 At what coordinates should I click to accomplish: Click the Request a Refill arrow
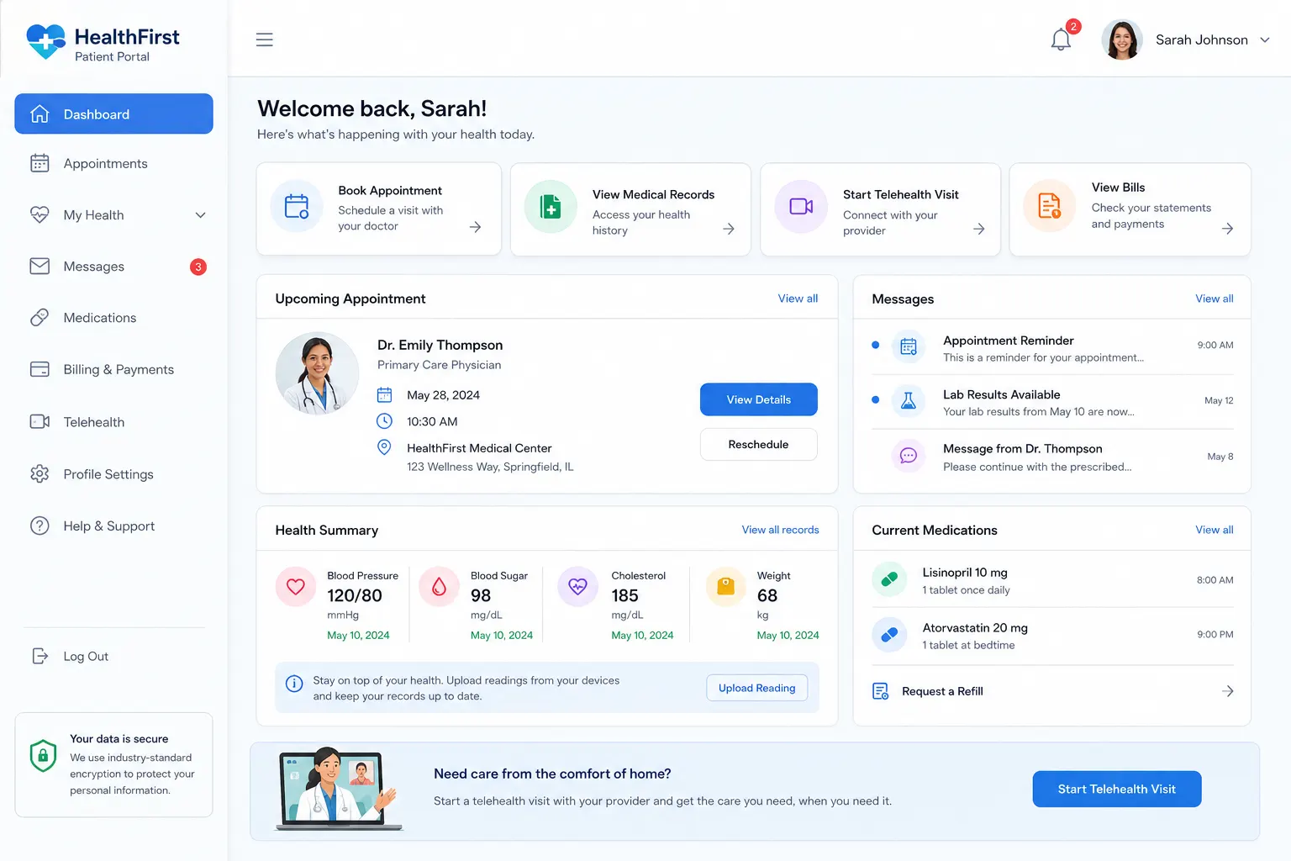(1227, 691)
